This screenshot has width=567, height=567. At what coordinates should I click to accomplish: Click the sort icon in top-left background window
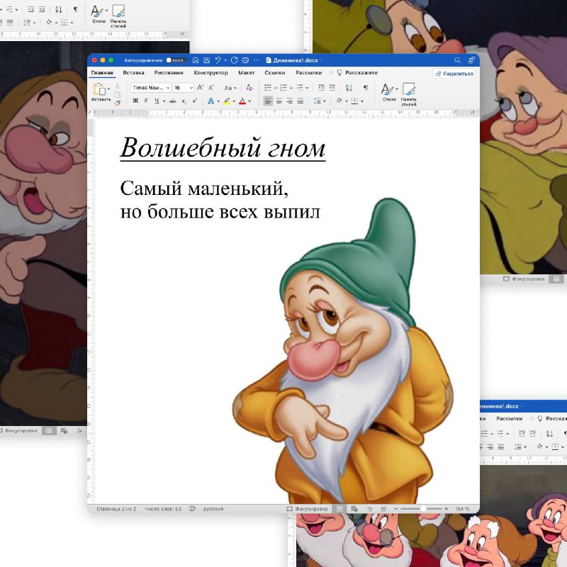point(59,9)
